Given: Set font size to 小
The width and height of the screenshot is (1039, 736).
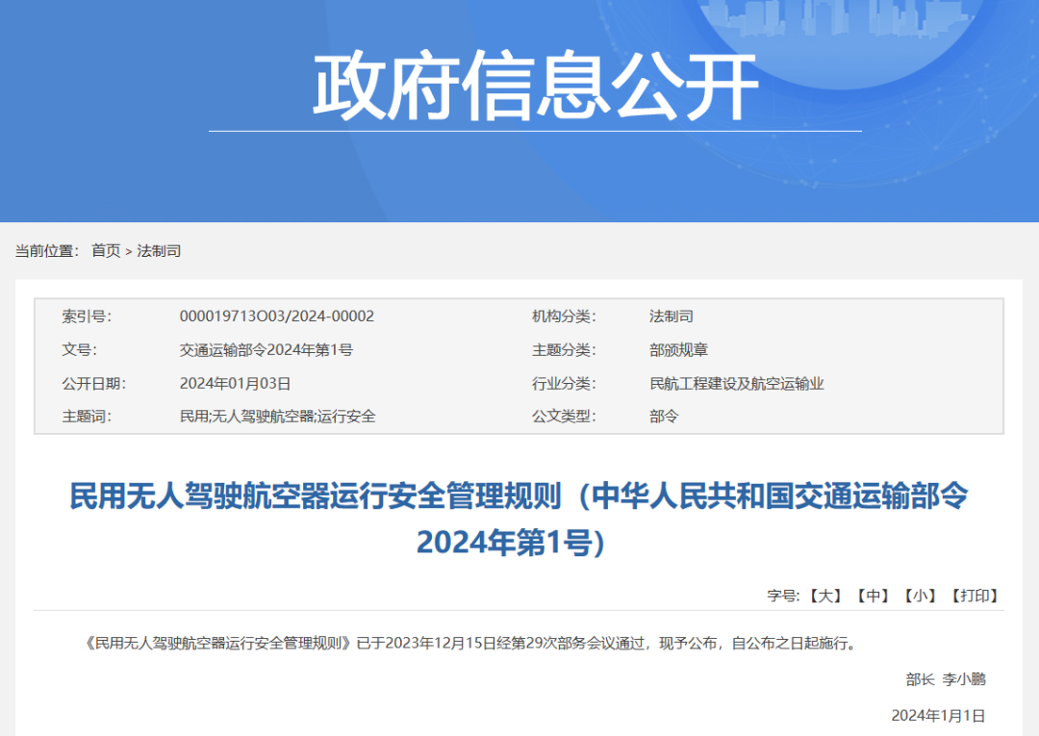Looking at the screenshot, I should (x=921, y=596).
